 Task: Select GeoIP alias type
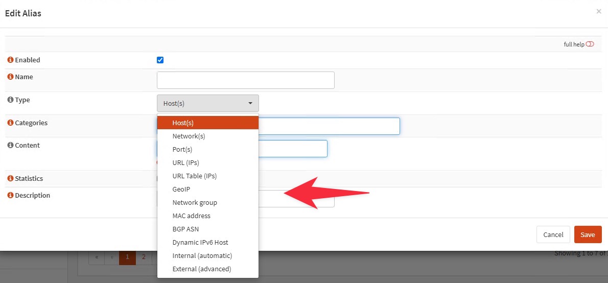pos(208,189)
